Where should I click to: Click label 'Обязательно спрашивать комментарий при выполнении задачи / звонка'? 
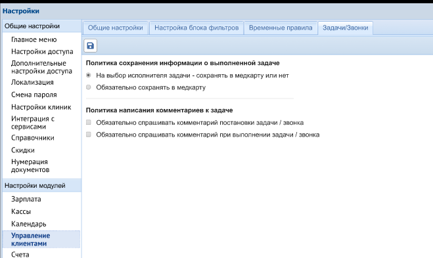pyautogui.click(x=208, y=135)
